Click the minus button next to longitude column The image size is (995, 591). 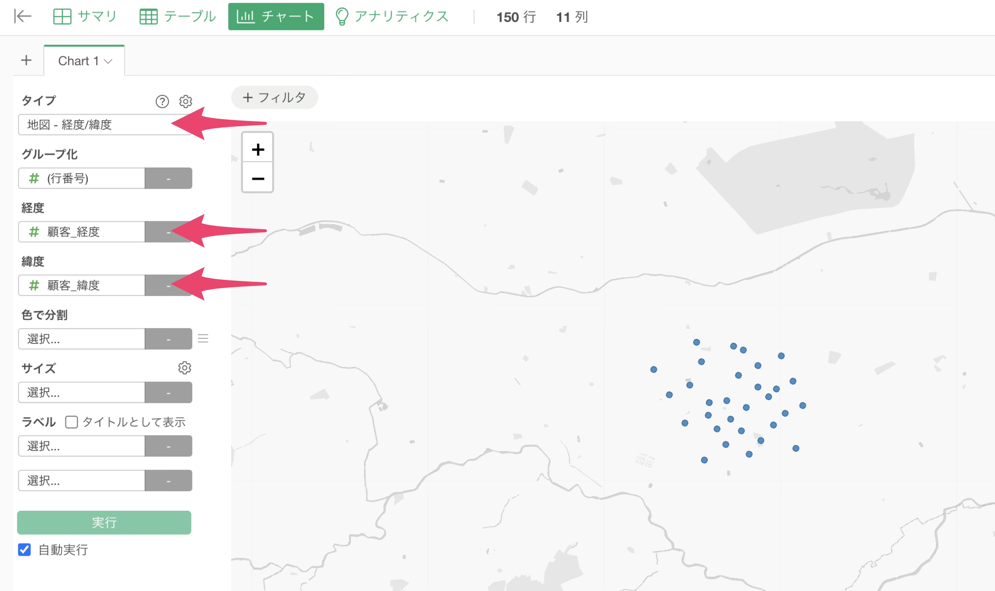[x=168, y=232]
